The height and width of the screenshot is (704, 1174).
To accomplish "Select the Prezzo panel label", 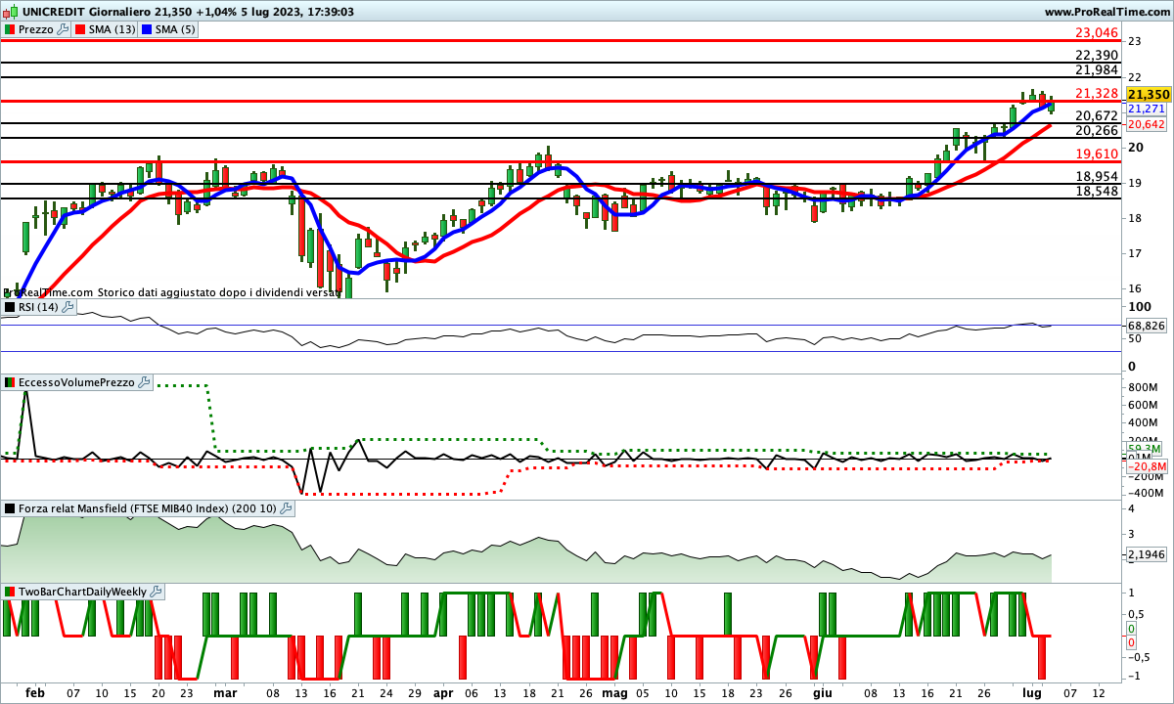I will (37, 29).
